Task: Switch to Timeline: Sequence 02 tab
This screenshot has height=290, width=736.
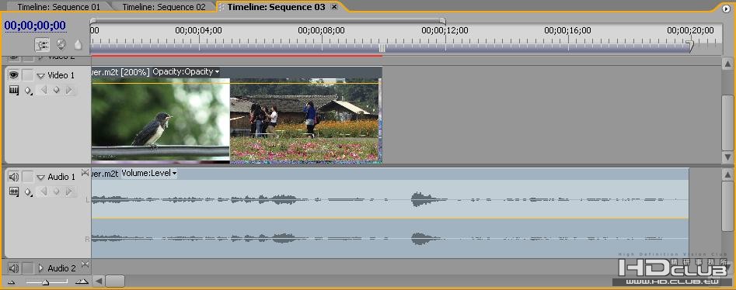Action: click(x=164, y=7)
